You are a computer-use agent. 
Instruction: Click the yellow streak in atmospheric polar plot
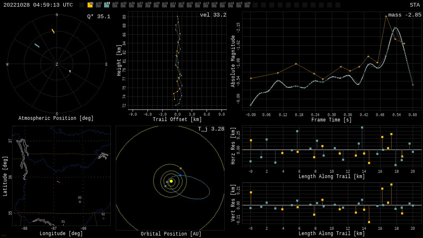53,31
